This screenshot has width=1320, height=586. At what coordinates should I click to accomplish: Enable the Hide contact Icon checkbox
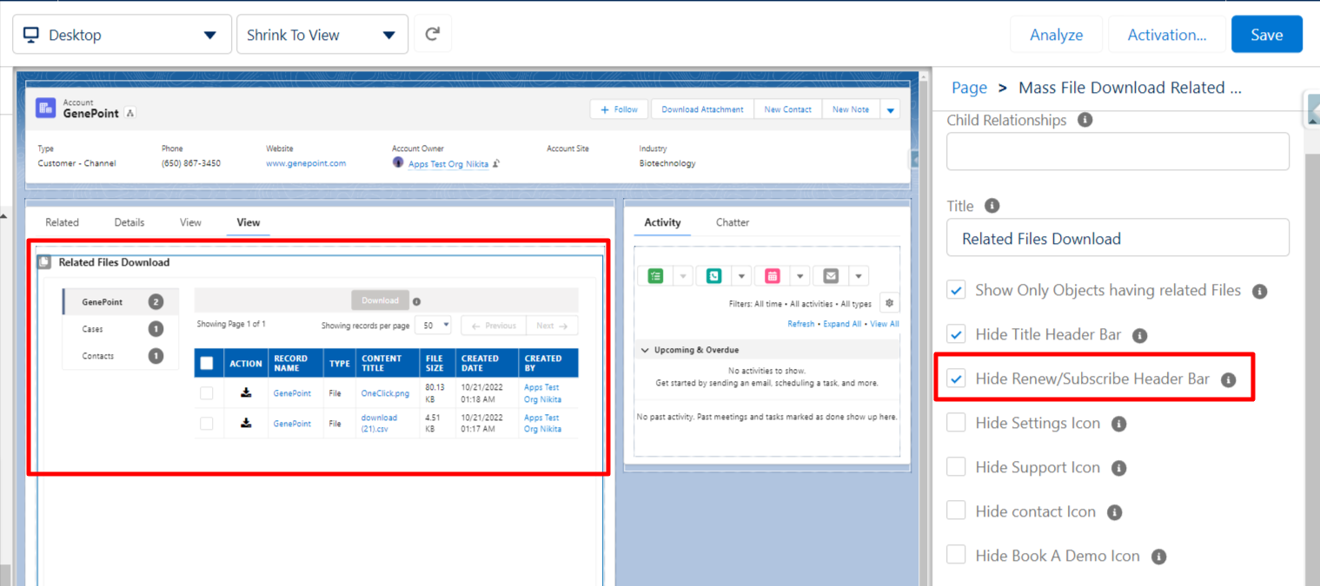(956, 511)
